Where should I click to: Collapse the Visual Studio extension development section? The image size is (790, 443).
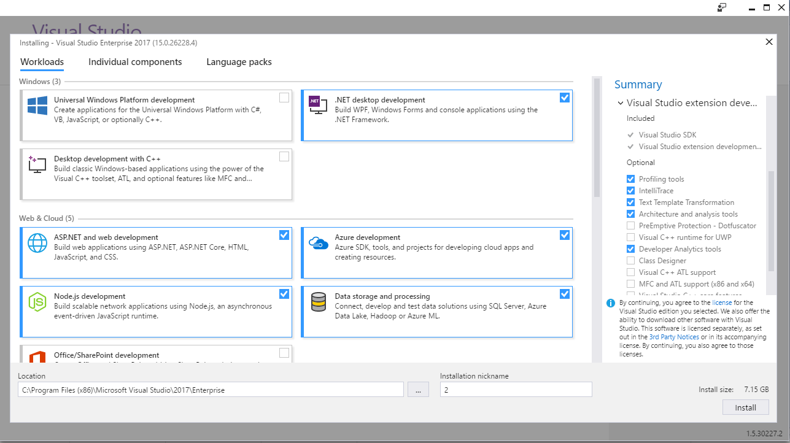(620, 103)
